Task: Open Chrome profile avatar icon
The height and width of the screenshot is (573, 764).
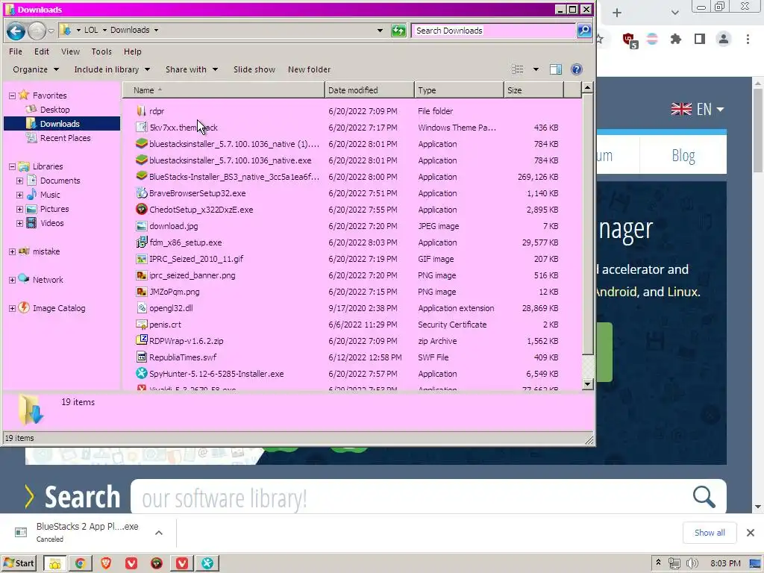Action: click(724, 39)
